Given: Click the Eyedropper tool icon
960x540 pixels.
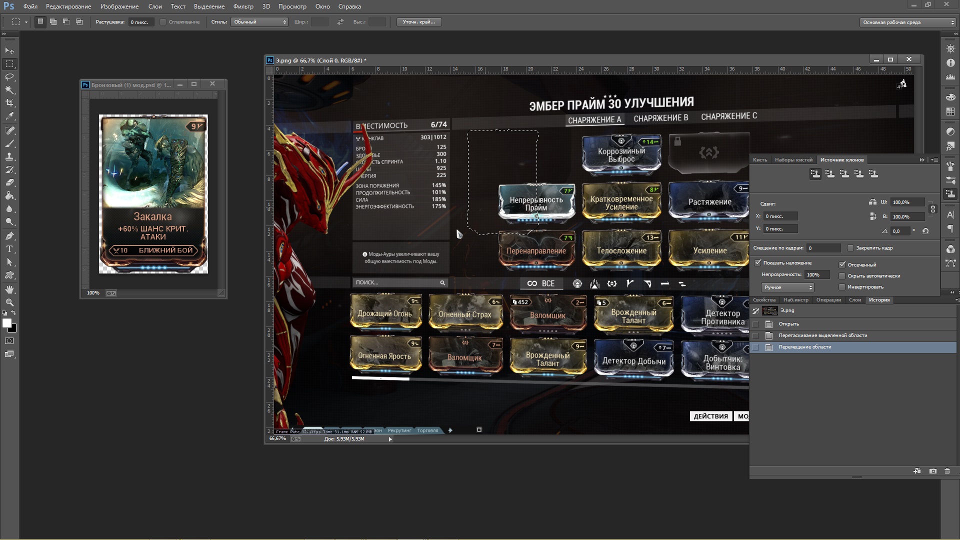Looking at the screenshot, I should [9, 116].
